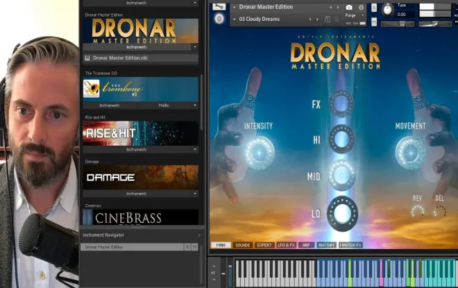
Task: Switch to the LFO & FX tab
Action: [287, 245]
